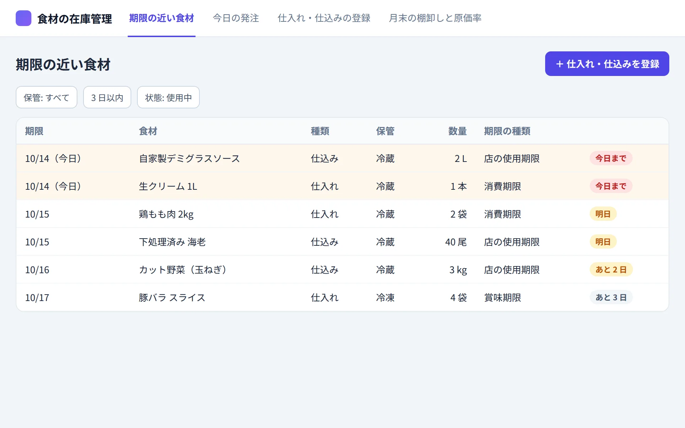Click the 期限の種類 column header
The height and width of the screenshot is (428, 685).
click(507, 131)
